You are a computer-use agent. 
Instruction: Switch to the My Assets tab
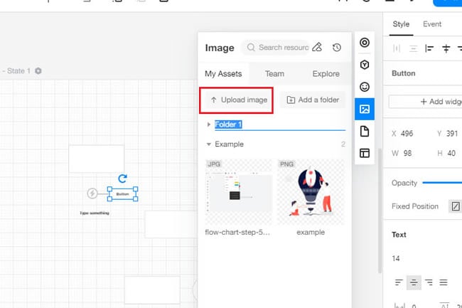coord(223,74)
